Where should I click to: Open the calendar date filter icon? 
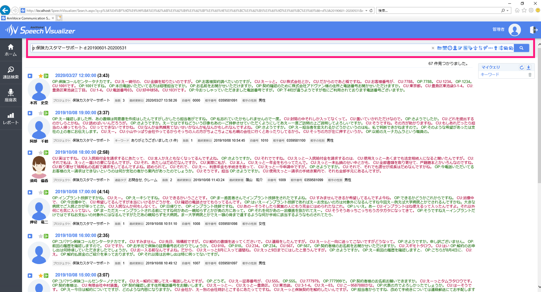(x=445, y=48)
